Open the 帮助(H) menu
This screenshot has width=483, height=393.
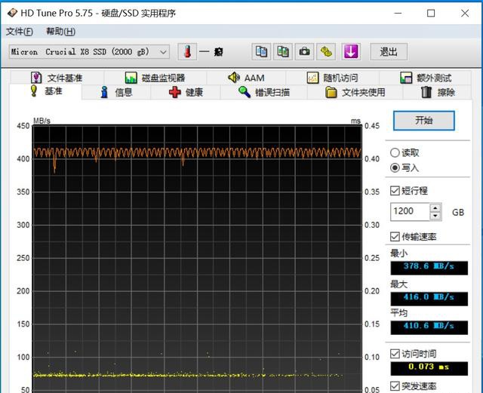point(60,32)
